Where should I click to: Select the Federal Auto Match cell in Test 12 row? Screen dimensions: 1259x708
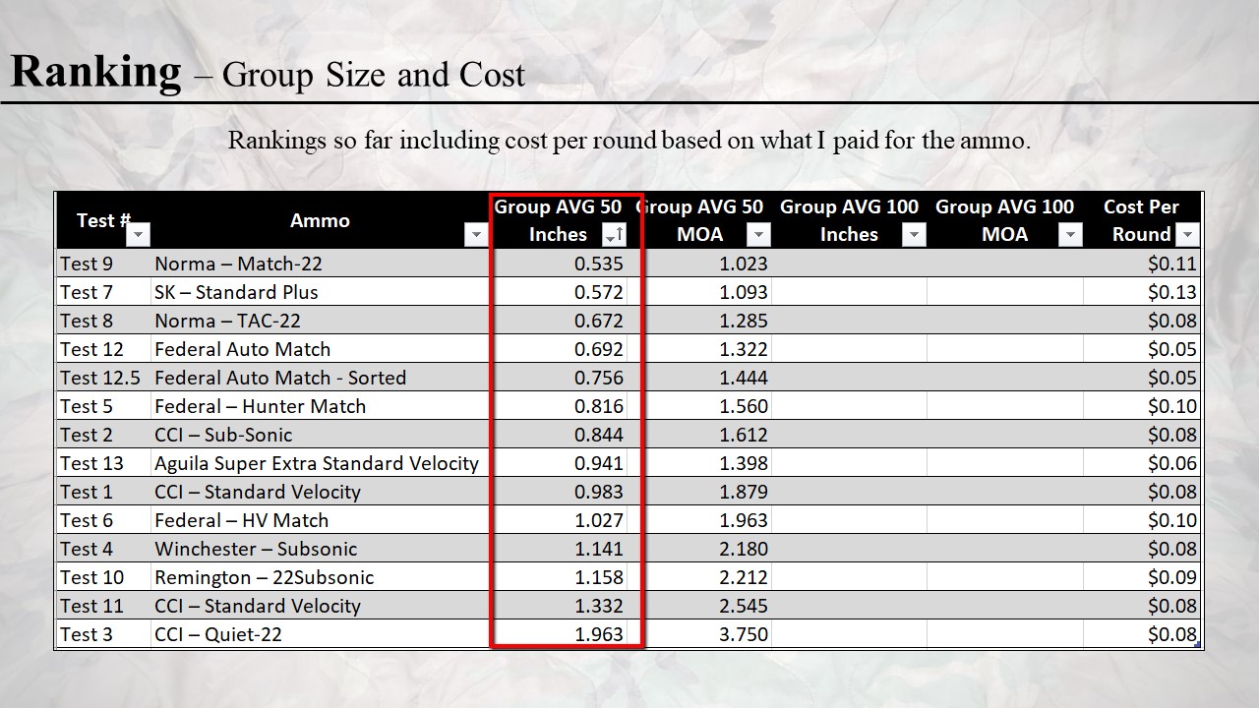320,349
